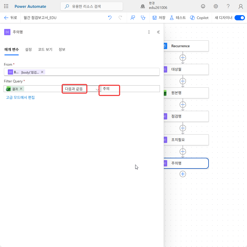Open the environment picker edu261006
The image size is (247, 247).
click(x=154, y=5)
